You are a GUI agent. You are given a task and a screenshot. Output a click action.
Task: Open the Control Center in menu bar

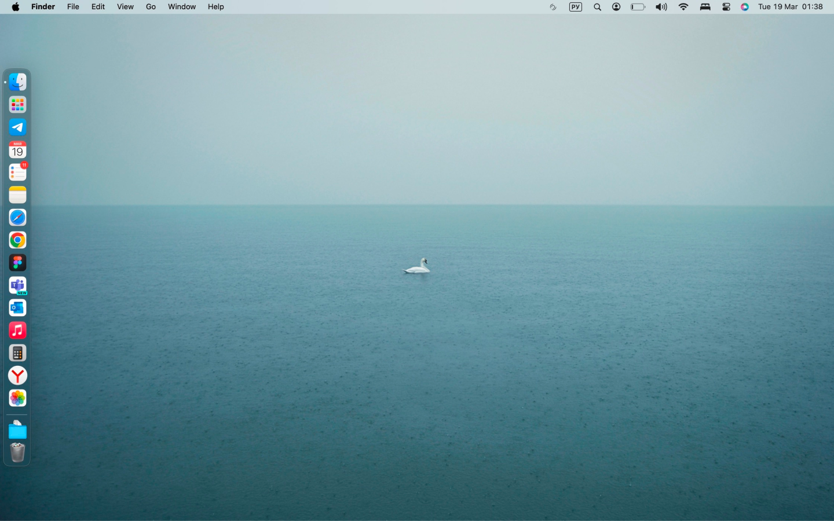pyautogui.click(x=726, y=7)
